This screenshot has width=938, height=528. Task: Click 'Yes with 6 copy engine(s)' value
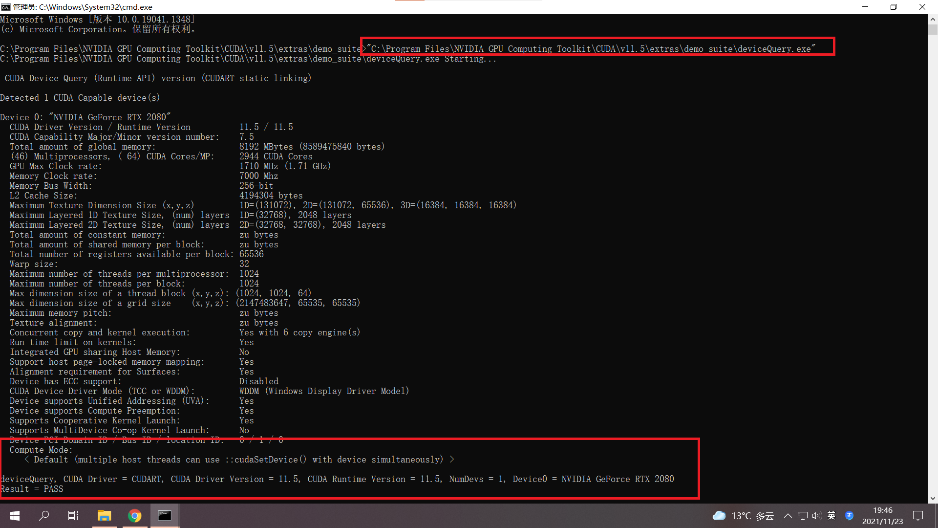click(299, 332)
